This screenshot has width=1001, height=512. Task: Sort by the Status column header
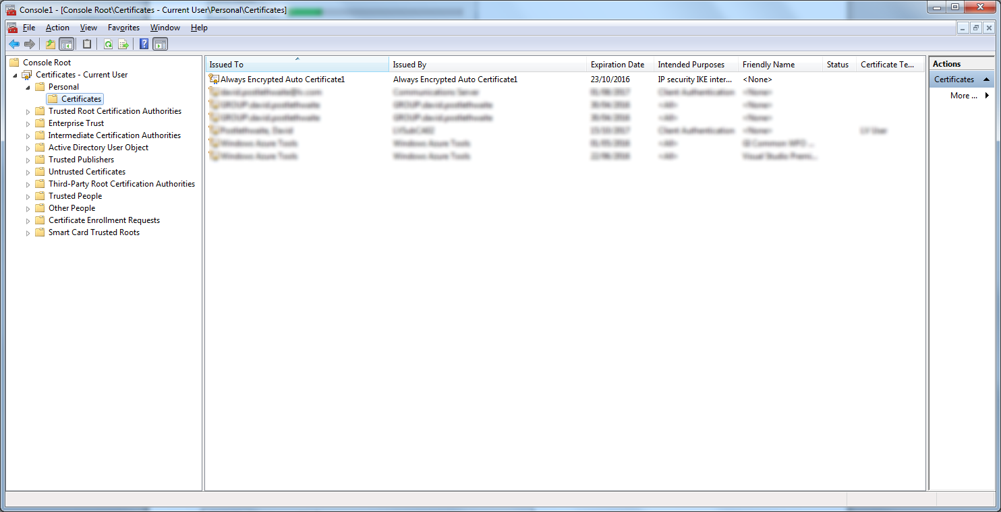tap(840, 65)
